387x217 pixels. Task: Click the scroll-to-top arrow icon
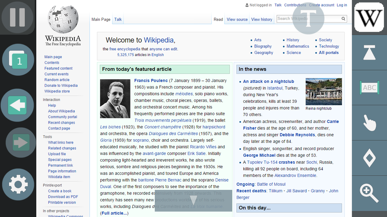click(x=369, y=52)
